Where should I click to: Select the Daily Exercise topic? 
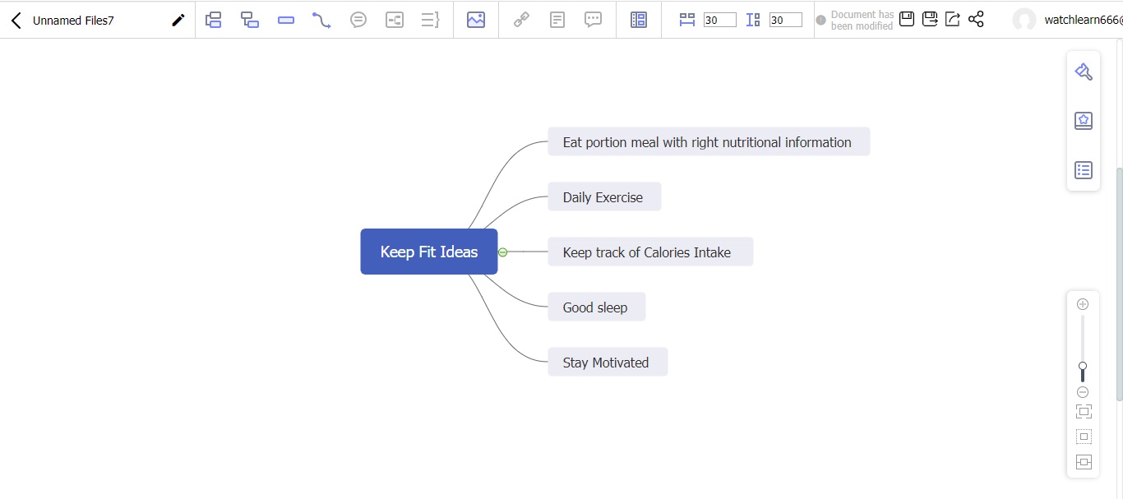(x=604, y=197)
